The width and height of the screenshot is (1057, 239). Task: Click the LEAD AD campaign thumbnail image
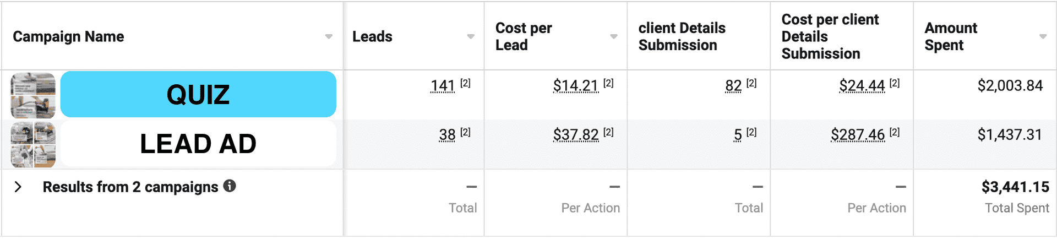(x=33, y=144)
